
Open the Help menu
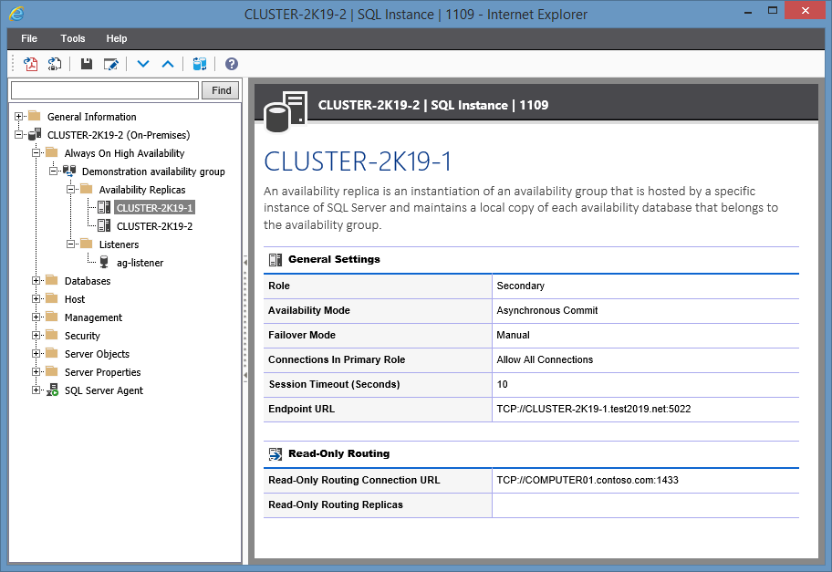click(116, 38)
